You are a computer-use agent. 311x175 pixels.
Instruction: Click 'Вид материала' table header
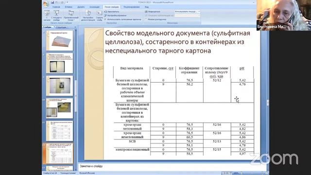pos(132,68)
